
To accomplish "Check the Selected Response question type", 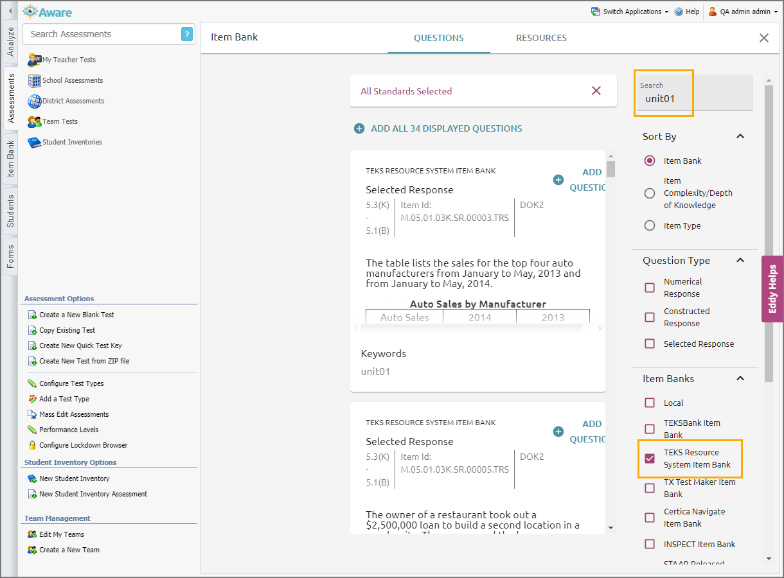I will pyautogui.click(x=650, y=344).
